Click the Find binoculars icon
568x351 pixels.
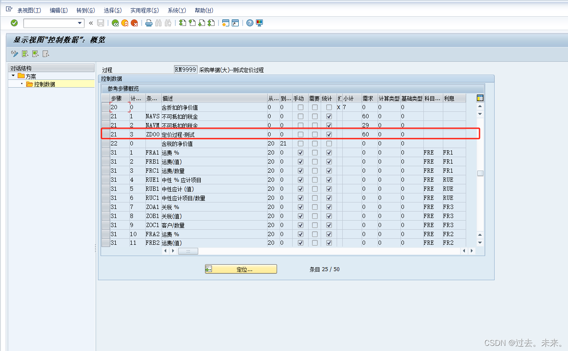(158, 23)
